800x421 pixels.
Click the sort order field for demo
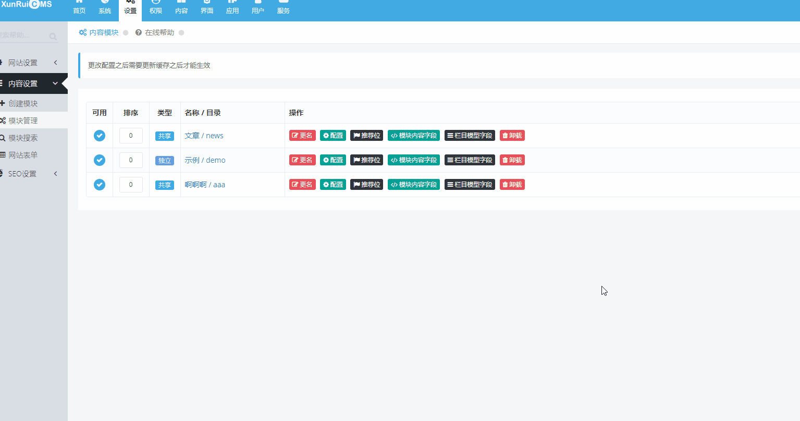click(131, 160)
